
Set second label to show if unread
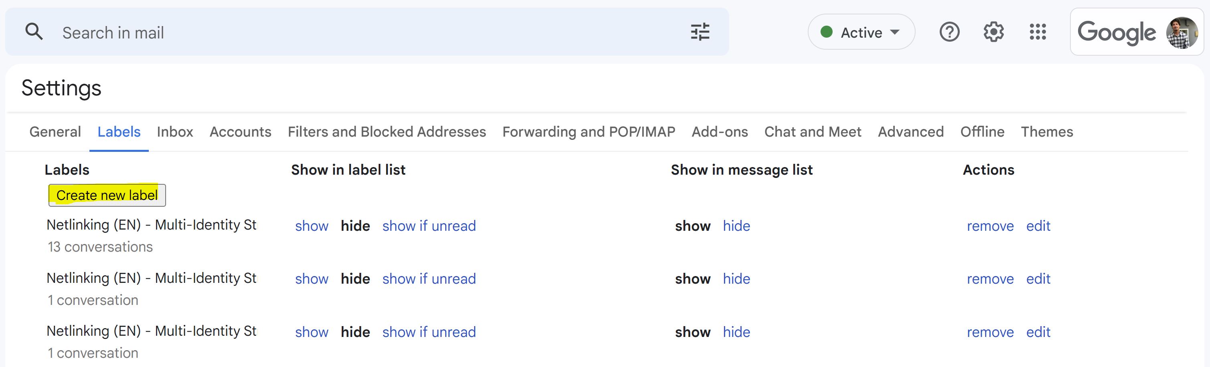coord(429,279)
